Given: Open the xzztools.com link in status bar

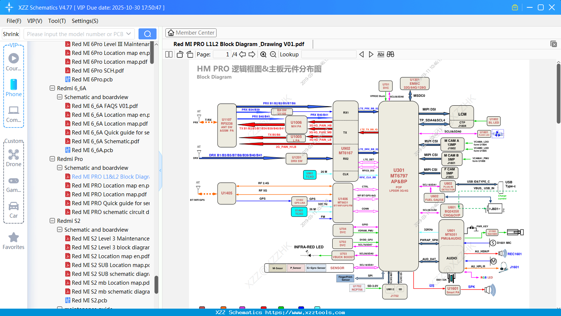Looking at the screenshot, I should [x=305, y=313].
